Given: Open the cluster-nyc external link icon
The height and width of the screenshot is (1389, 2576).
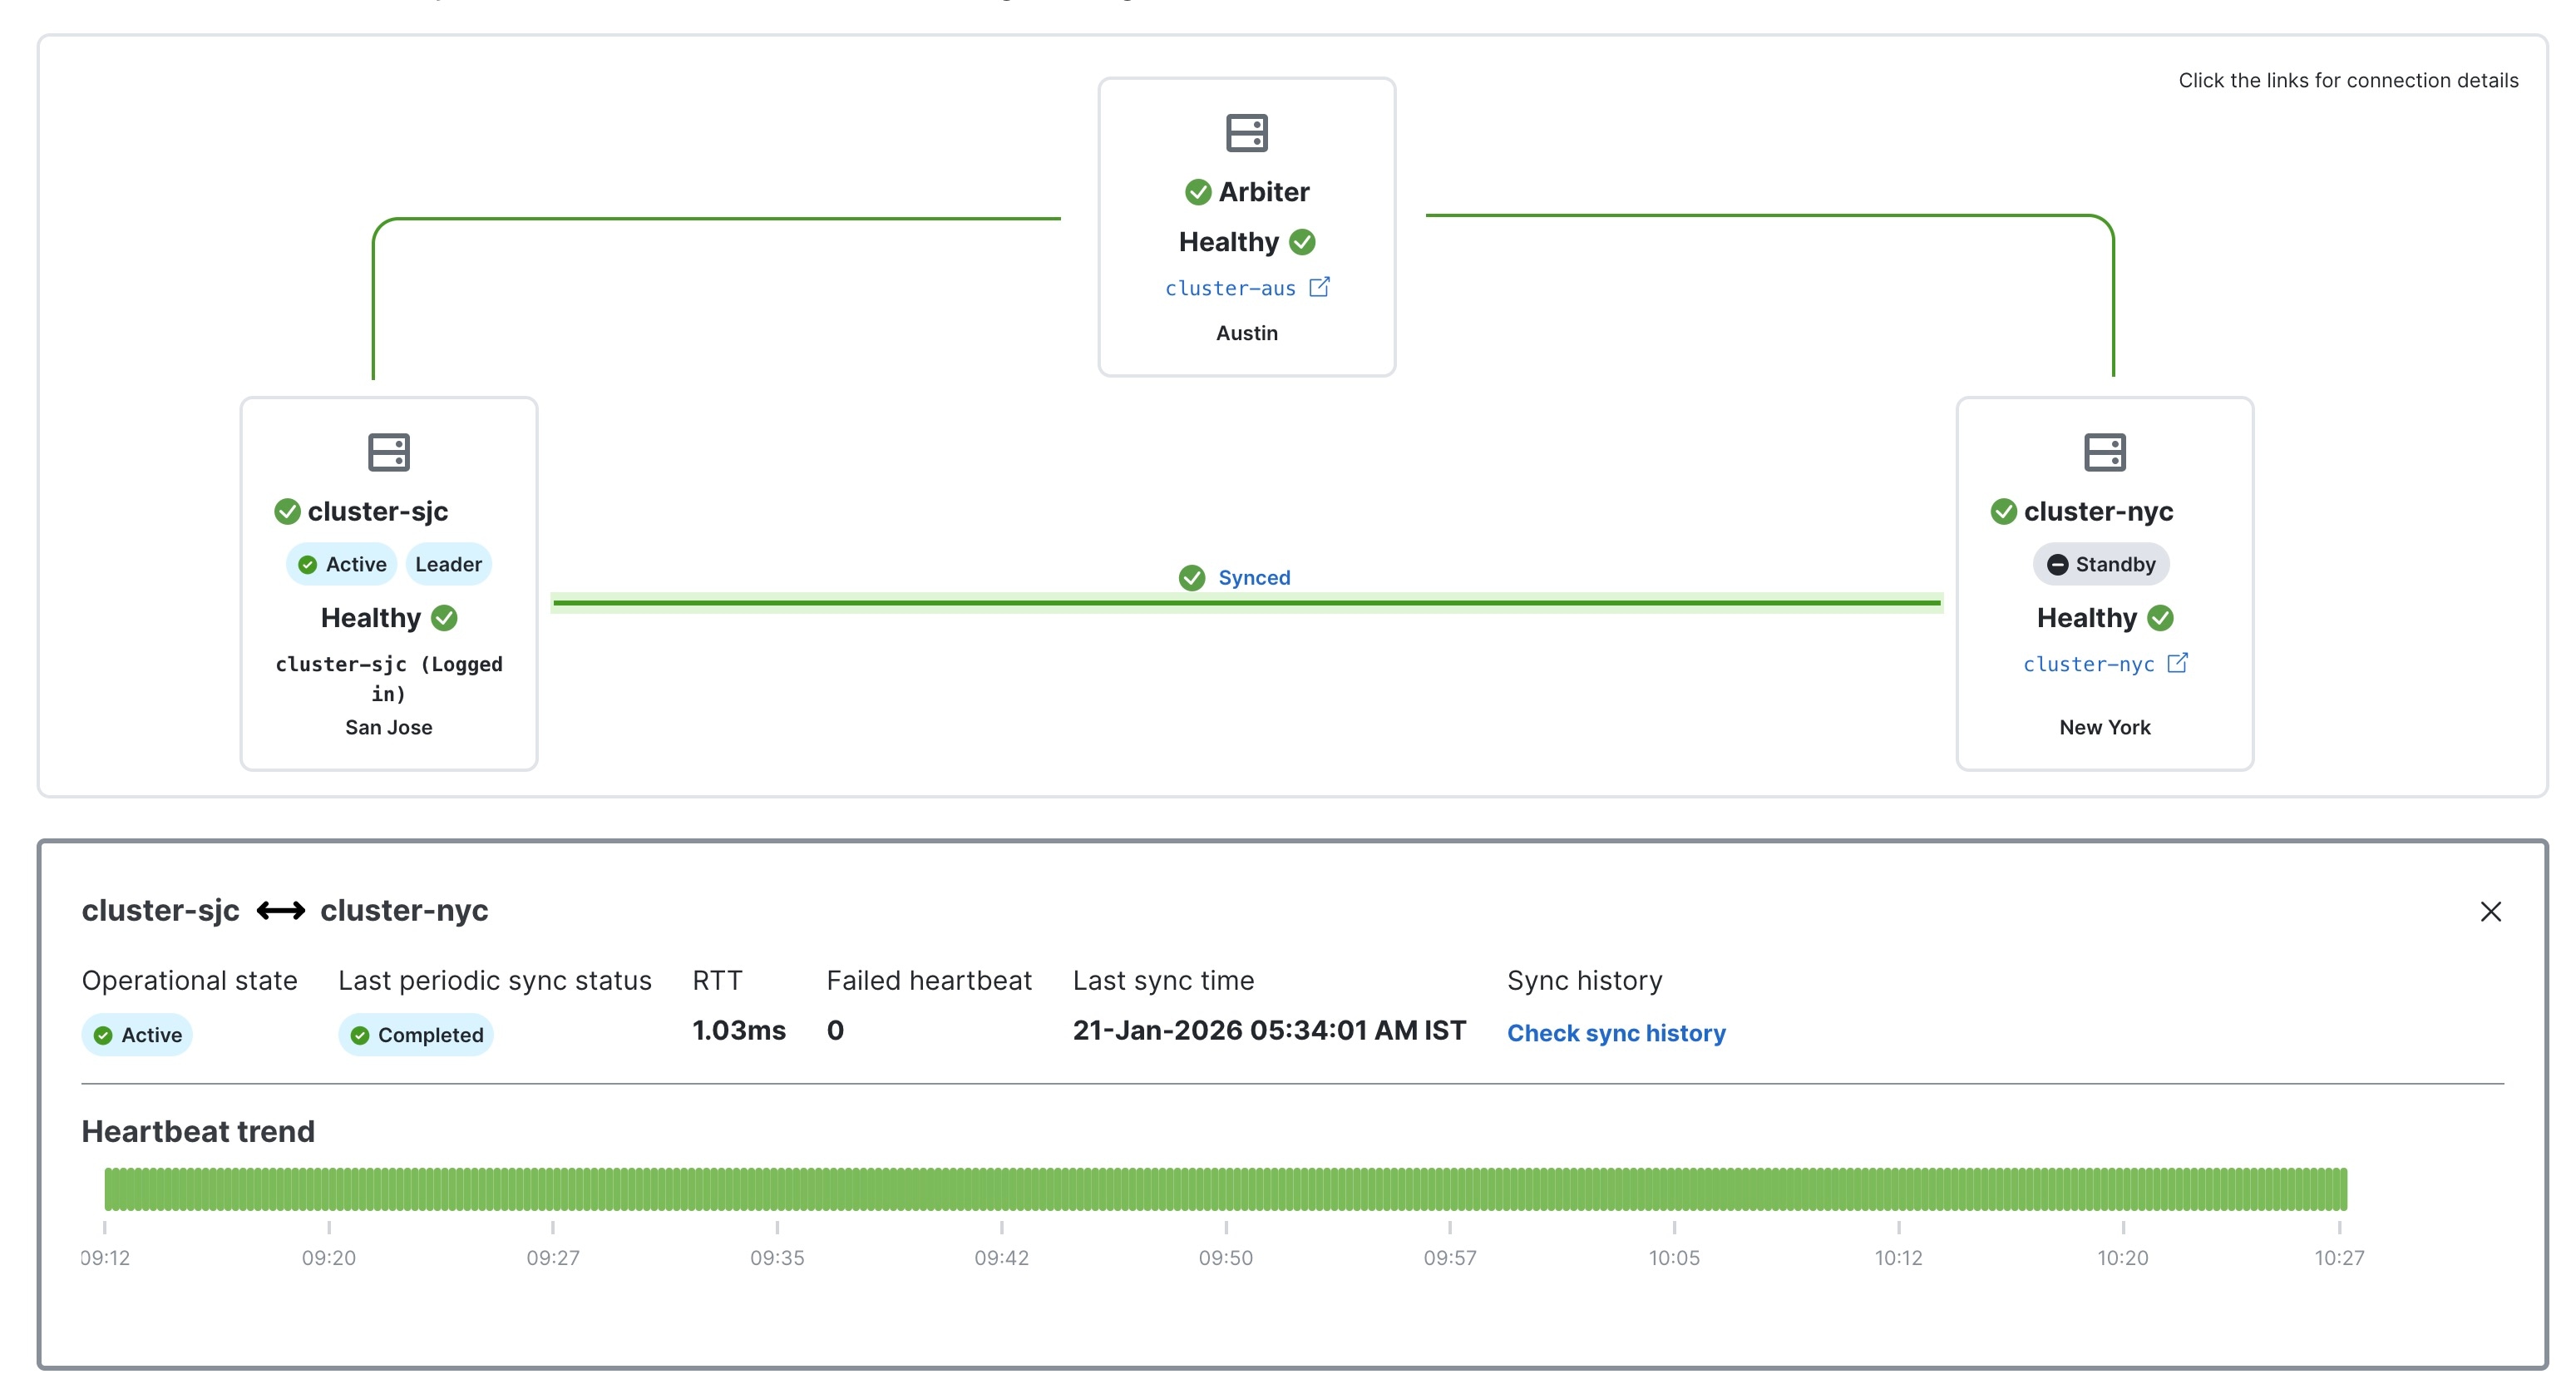Looking at the screenshot, I should pyautogui.click(x=2177, y=663).
